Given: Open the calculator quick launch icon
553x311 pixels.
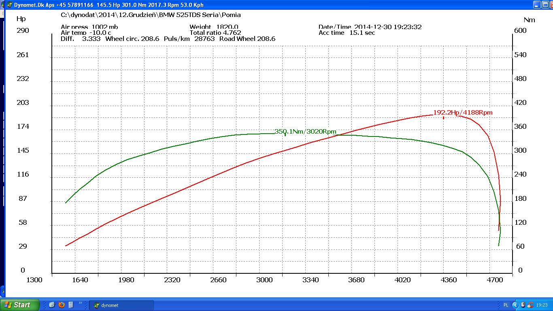Looking at the screenshot, I should click(x=71, y=305).
